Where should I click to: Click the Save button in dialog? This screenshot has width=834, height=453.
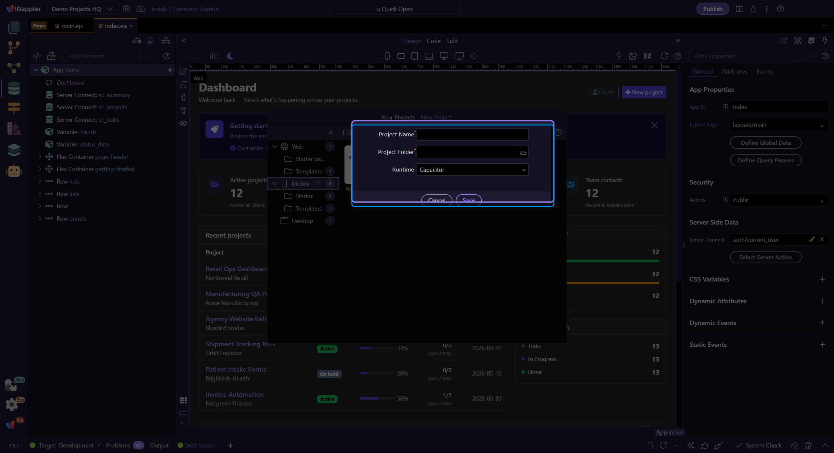468,200
